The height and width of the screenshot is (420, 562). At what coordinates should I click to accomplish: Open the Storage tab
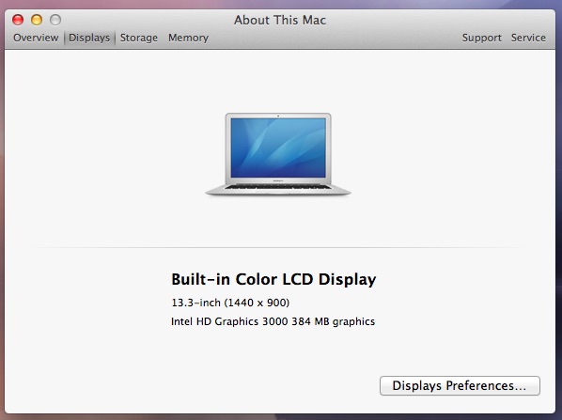139,38
